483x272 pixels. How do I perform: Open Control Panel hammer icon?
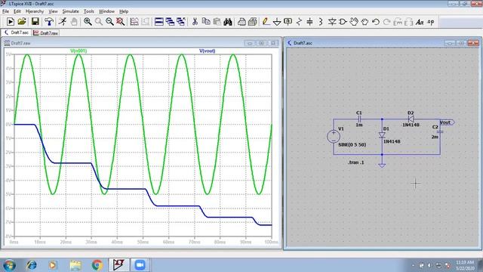tap(48, 22)
